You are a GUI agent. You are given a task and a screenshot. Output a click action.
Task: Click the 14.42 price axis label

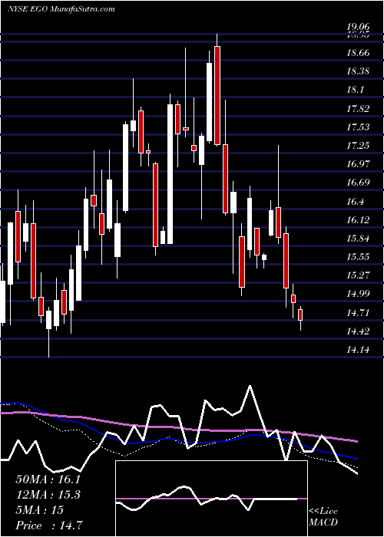click(x=359, y=331)
